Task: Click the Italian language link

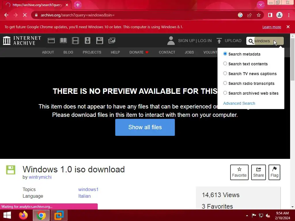Action: (84, 196)
